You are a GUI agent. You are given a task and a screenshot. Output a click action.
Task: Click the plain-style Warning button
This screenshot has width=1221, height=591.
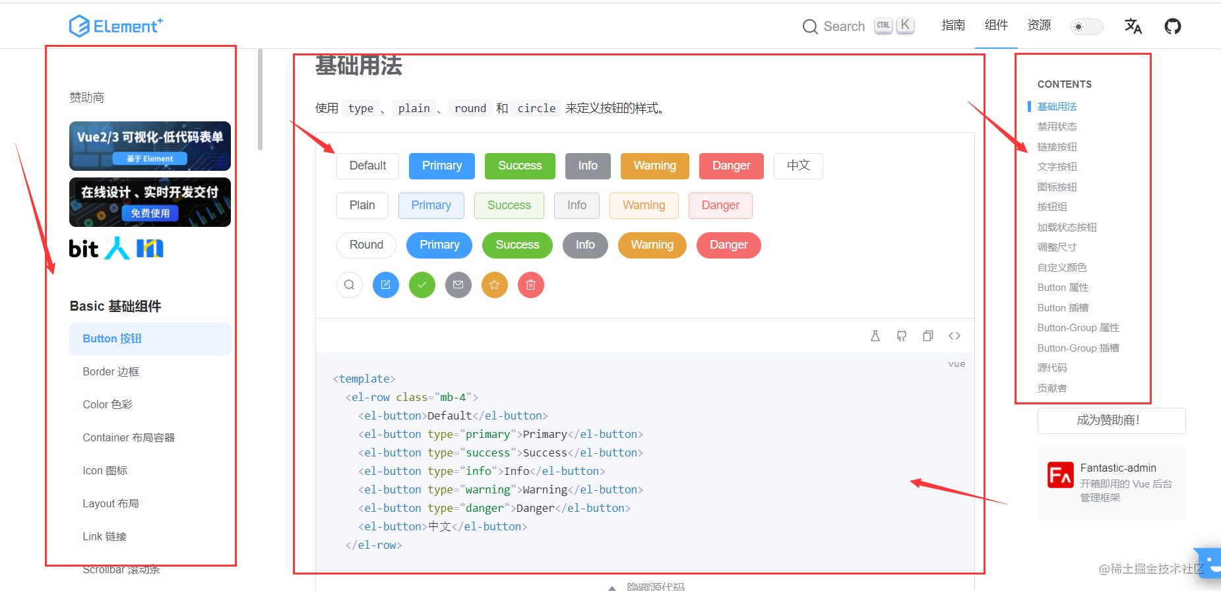pyautogui.click(x=644, y=205)
